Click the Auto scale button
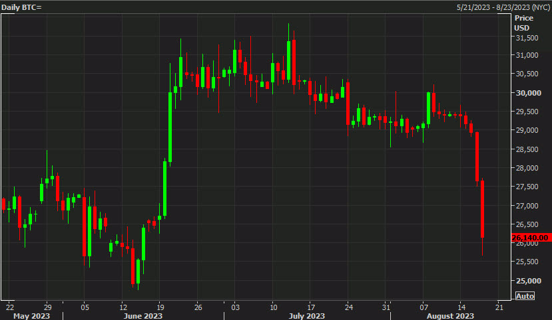The width and height of the screenshot is (552, 320). point(525,296)
